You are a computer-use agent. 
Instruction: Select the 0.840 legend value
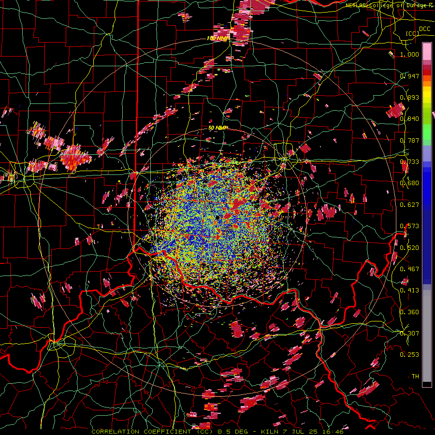click(409, 118)
